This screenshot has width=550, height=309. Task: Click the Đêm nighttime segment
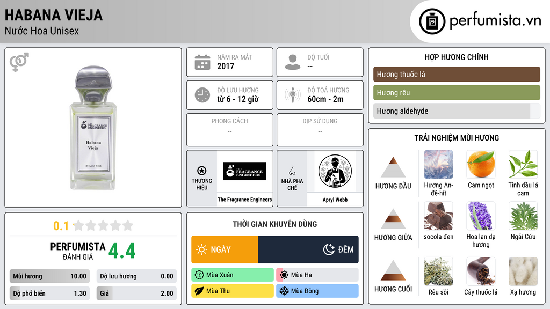[308, 249]
